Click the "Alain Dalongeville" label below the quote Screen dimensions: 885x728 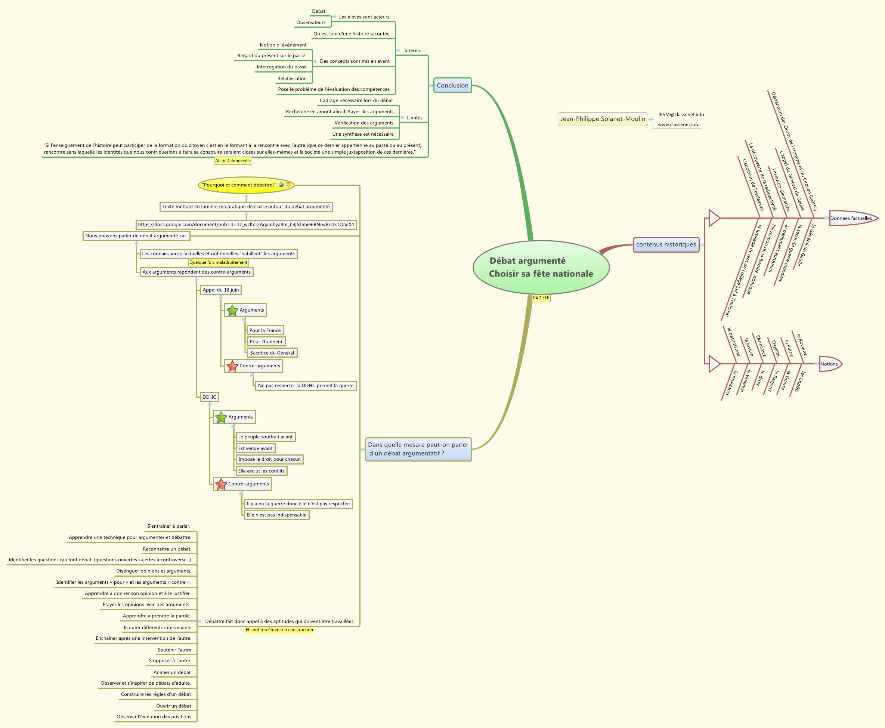[x=233, y=161]
